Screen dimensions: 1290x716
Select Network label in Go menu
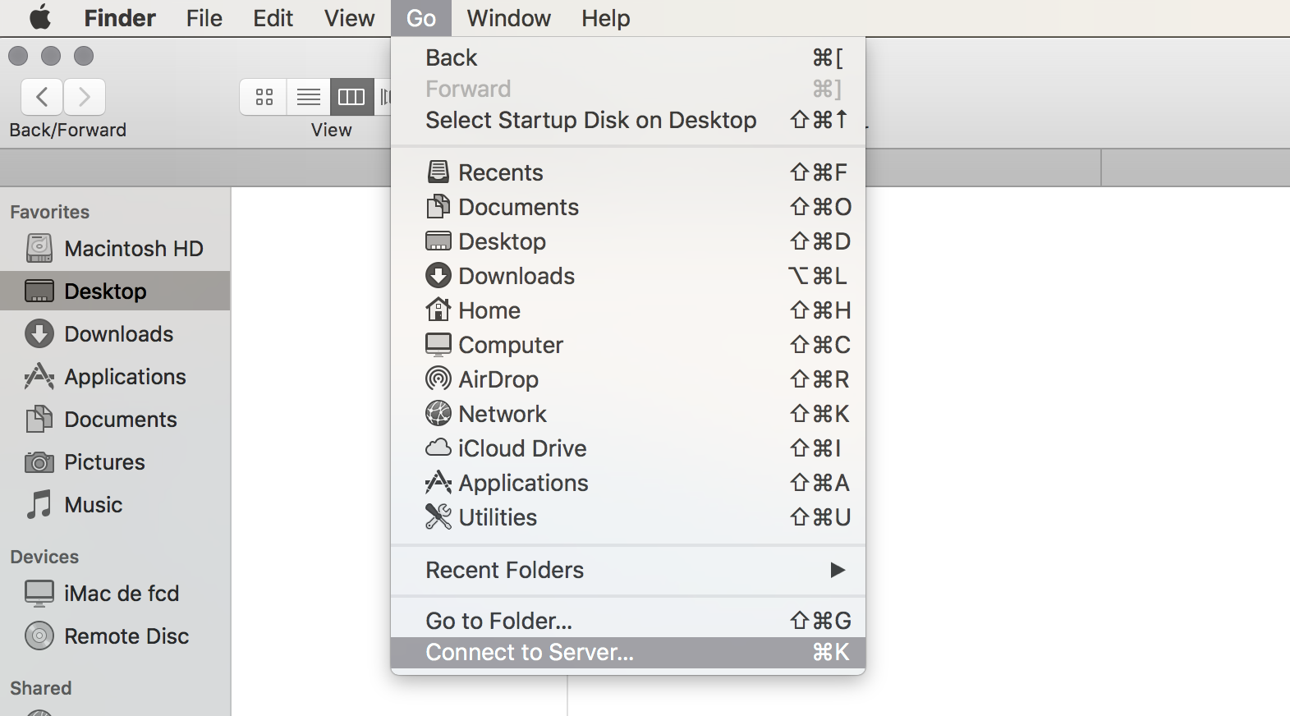(503, 414)
